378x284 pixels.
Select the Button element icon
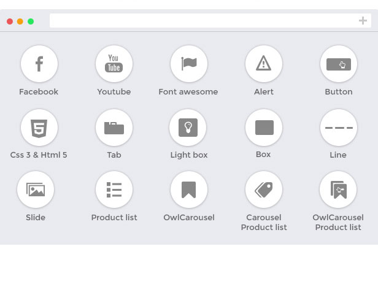[338, 64]
